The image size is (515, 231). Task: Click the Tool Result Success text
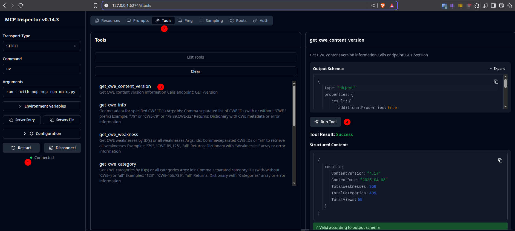(344, 135)
